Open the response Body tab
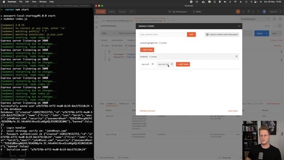Image resolution: width=284 pixels, height=160 pixels. tap(102, 104)
